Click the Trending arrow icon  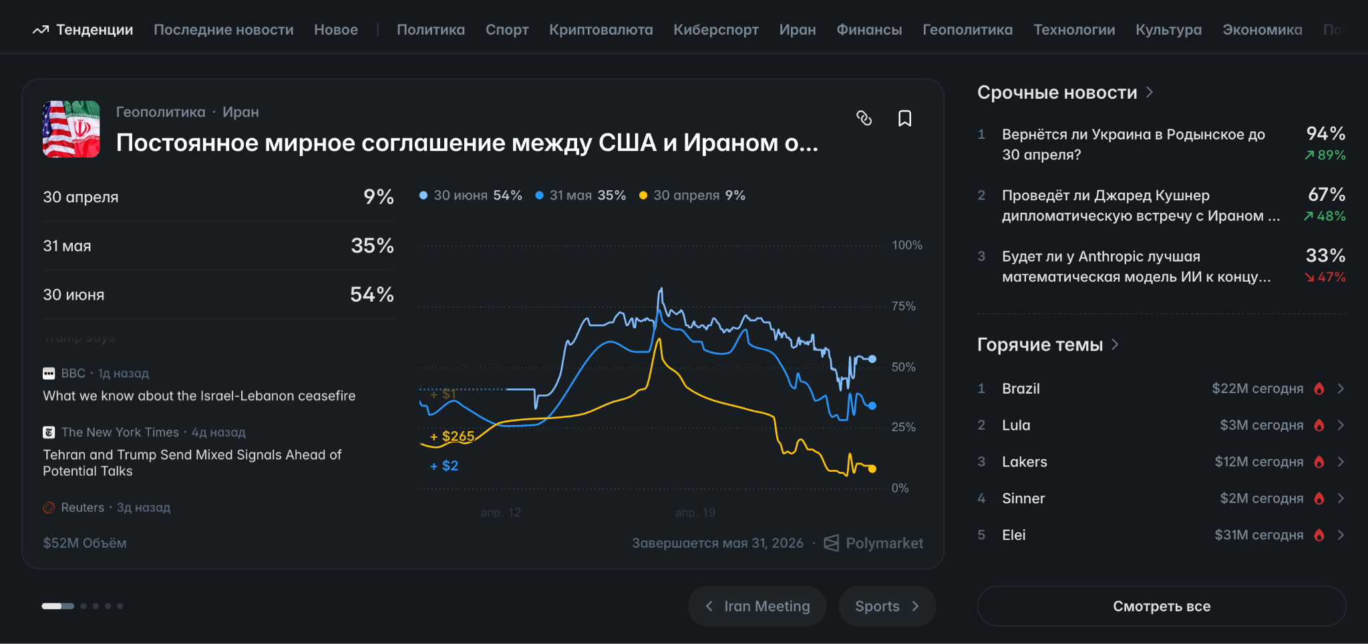pos(41,30)
